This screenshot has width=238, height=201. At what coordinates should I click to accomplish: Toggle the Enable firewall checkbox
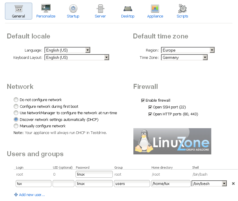143,100
